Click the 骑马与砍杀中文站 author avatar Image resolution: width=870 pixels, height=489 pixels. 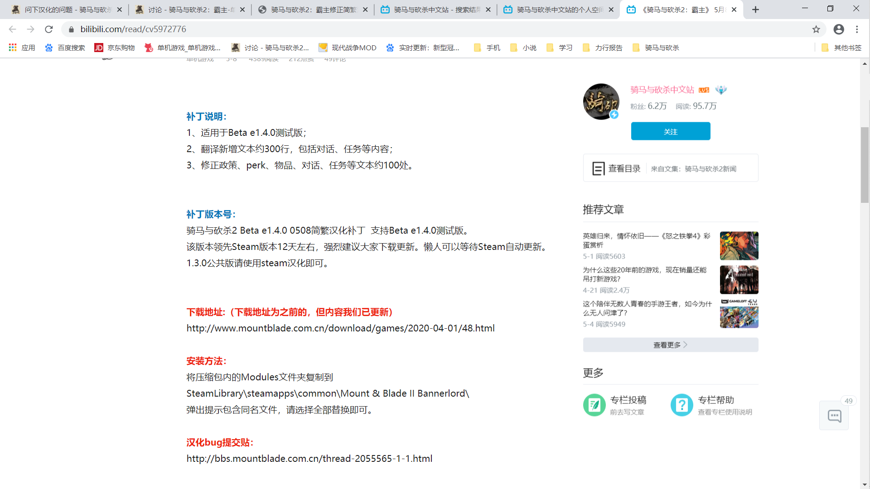[601, 101]
